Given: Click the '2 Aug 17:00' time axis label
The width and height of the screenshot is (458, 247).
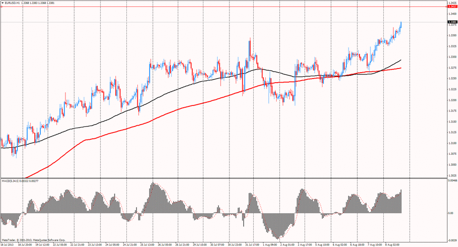Looking at the screenshot, I should (x=305, y=245).
